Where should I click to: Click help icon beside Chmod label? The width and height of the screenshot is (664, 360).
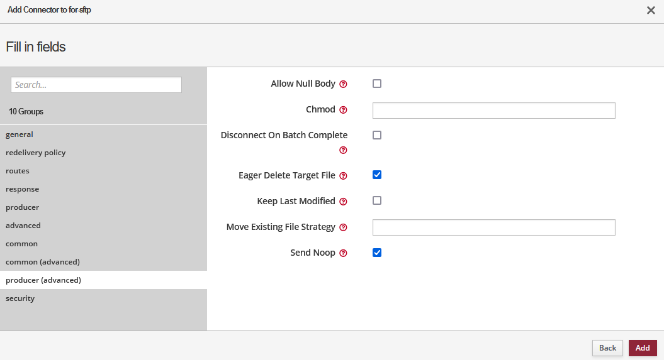coord(344,110)
